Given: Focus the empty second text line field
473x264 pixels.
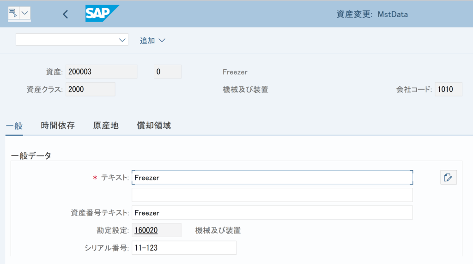Looking at the screenshot, I should 272,195.
